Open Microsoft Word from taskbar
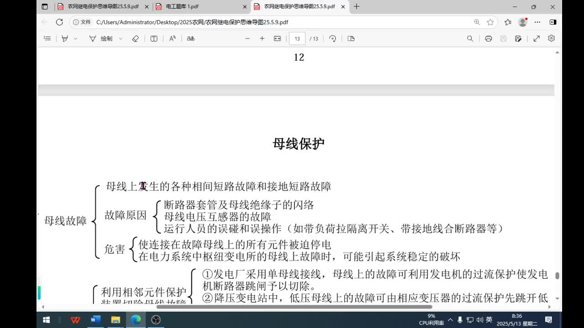Viewport: 584px width, 328px height. pyautogui.click(x=95, y=320)
